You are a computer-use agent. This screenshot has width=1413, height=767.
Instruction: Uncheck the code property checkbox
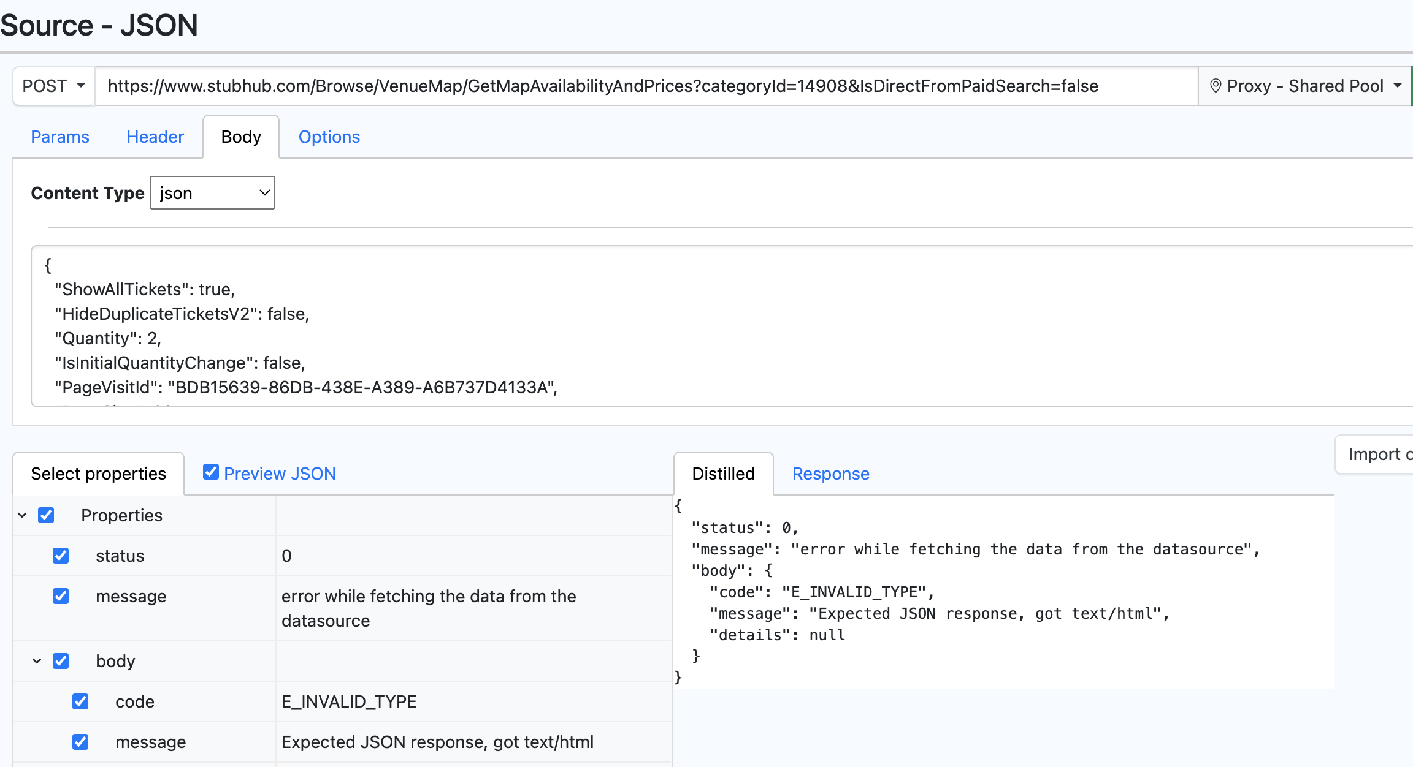(x=80, y=701)
